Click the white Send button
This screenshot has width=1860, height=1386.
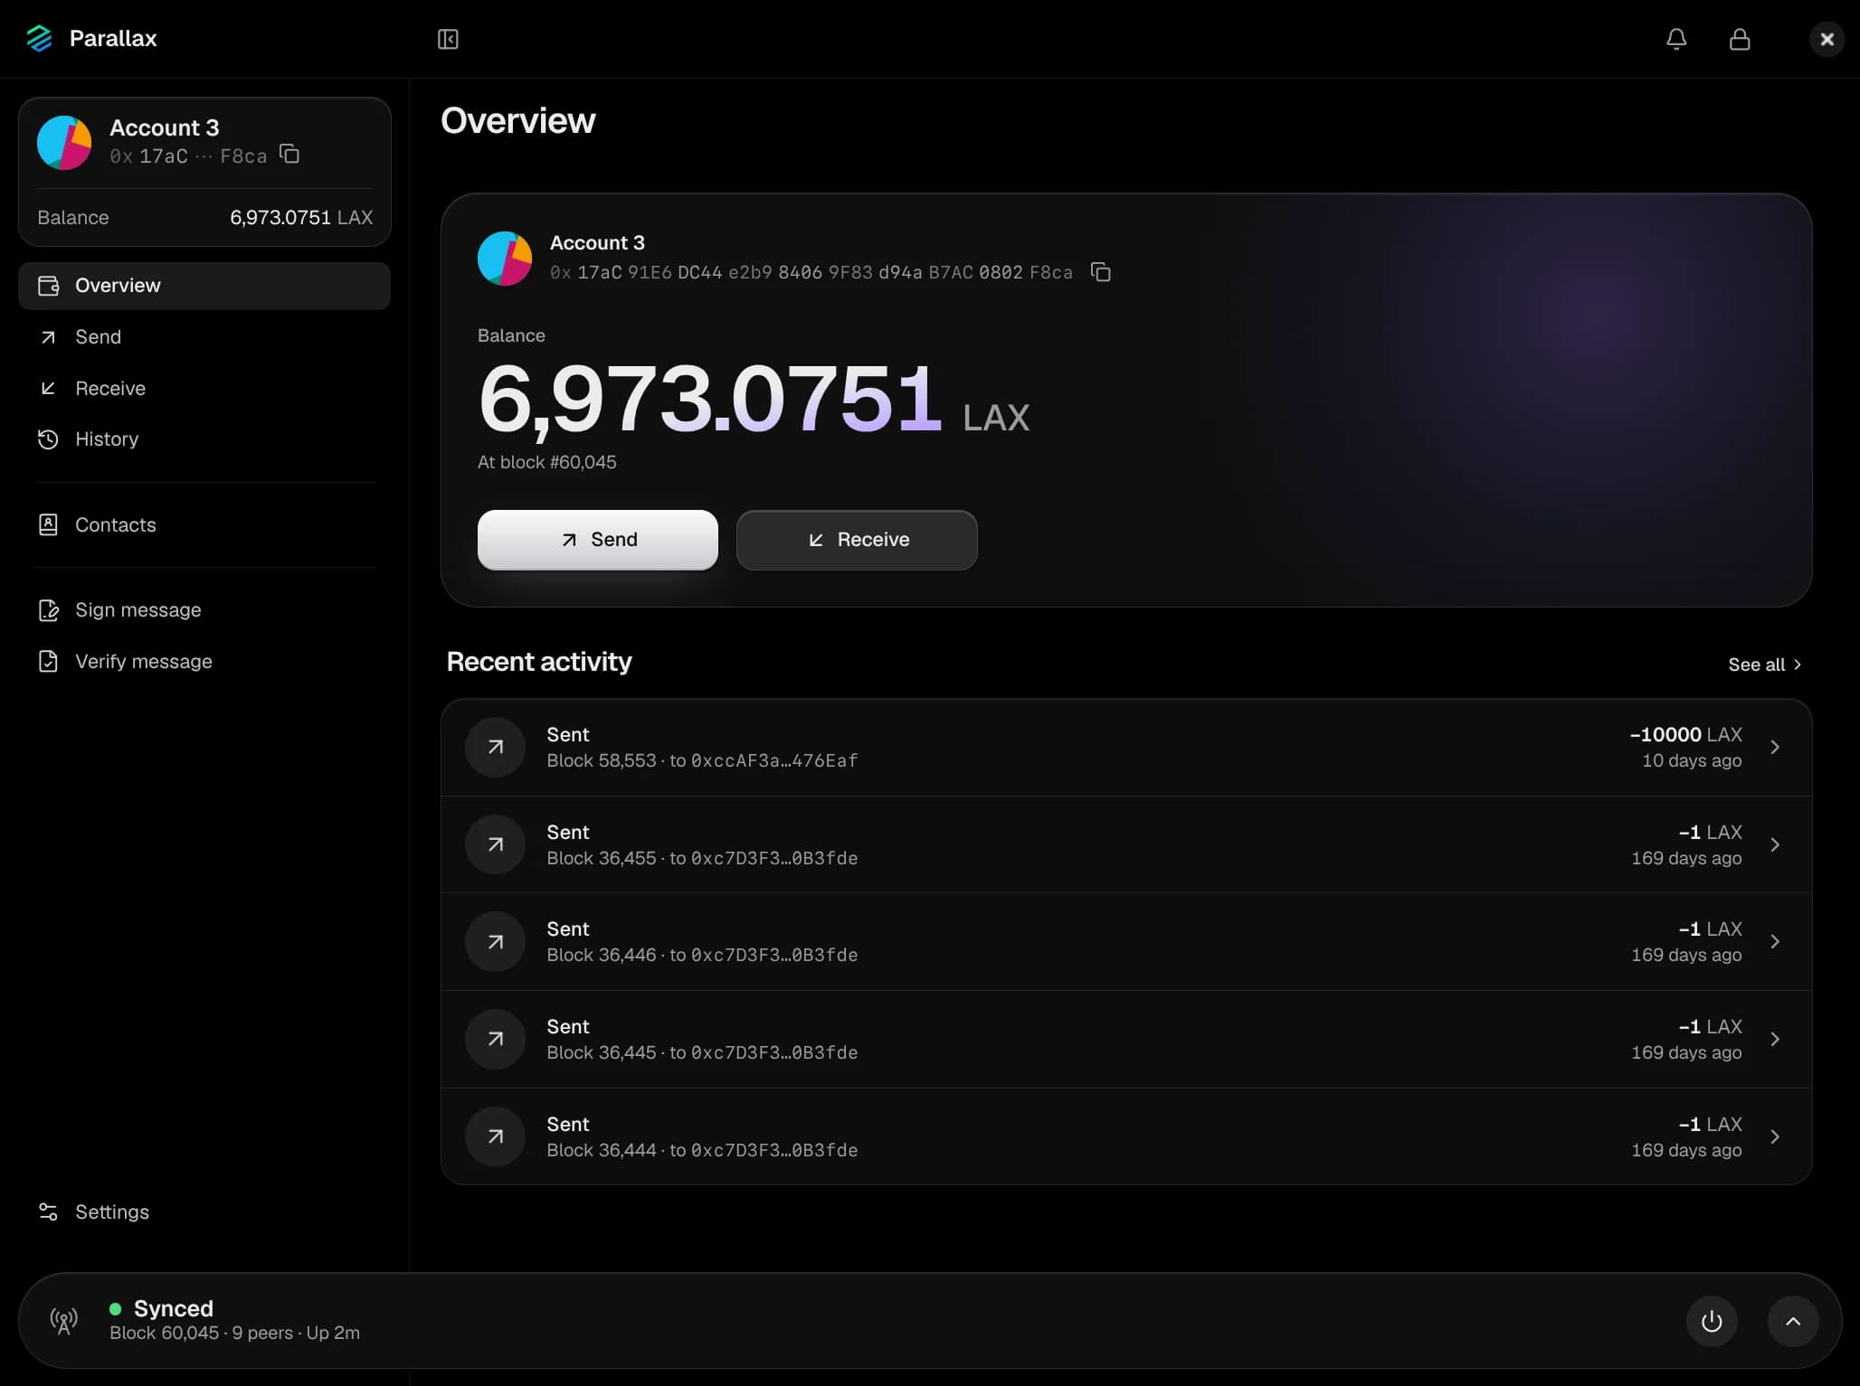pyautogui.click(x=598, y=540)
